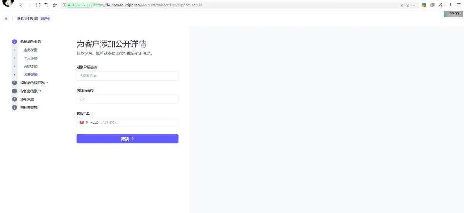
Task: Open the Hong Kong flag country code selector
Action: (x=84, y=122)
